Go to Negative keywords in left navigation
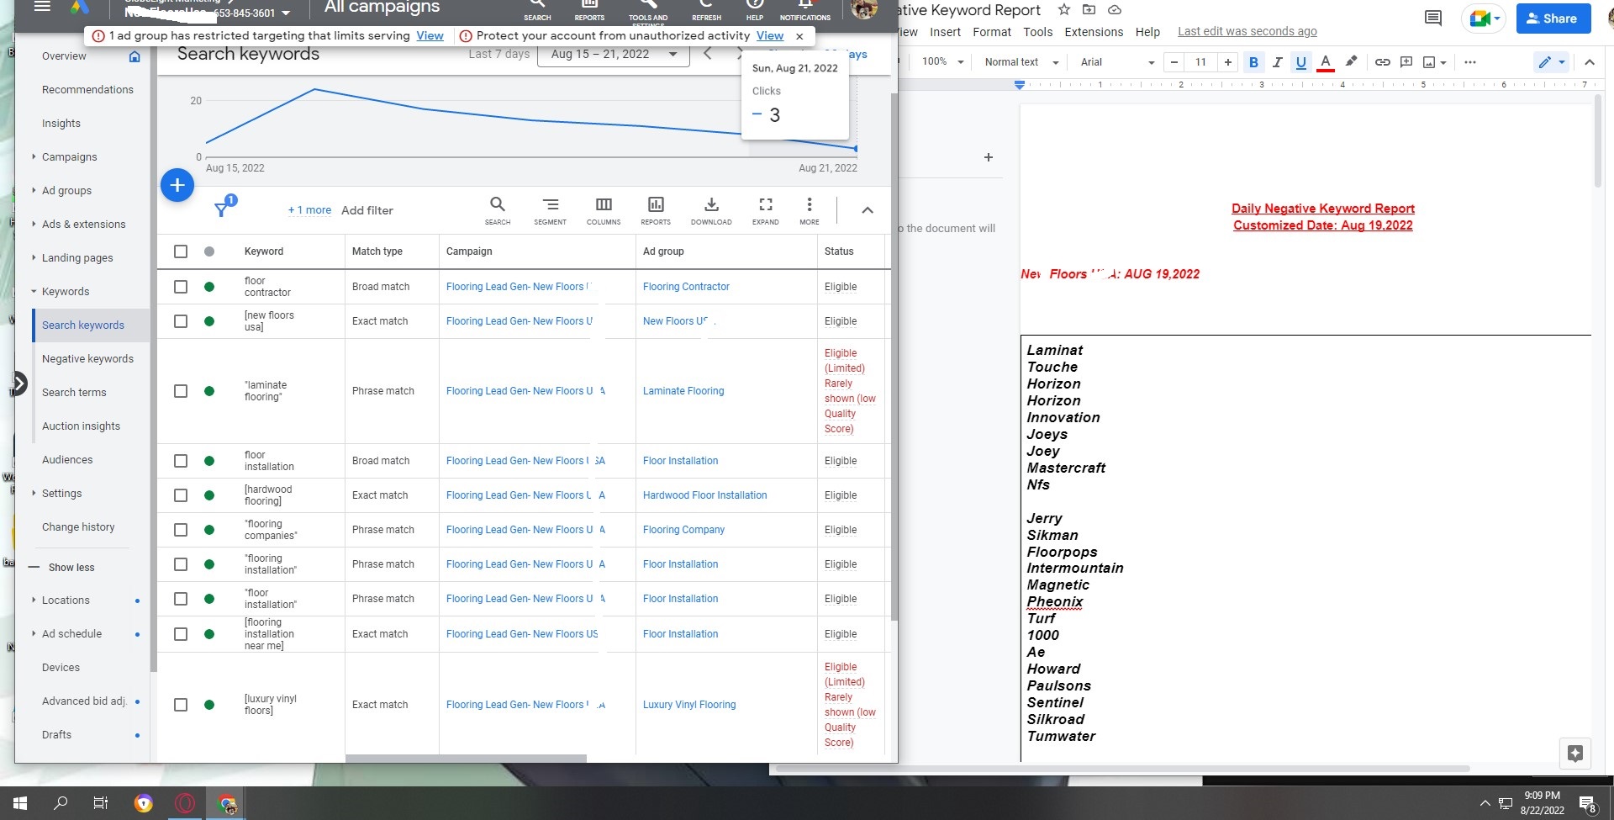Image resolution: width=1614 pixels, height=820 pixels. click(x=87, y=359)
